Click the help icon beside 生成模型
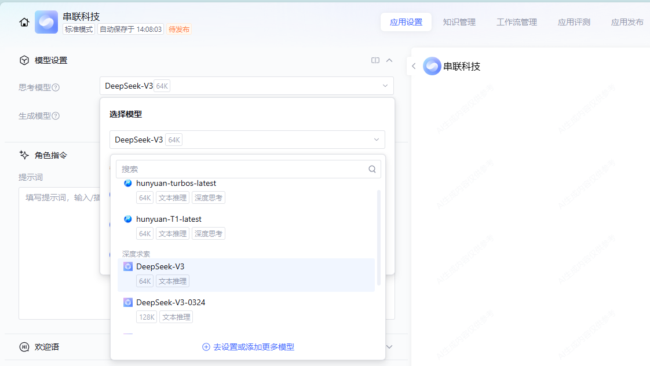The width and height of the screenshot is (650, 366). [x=56, y=116]
